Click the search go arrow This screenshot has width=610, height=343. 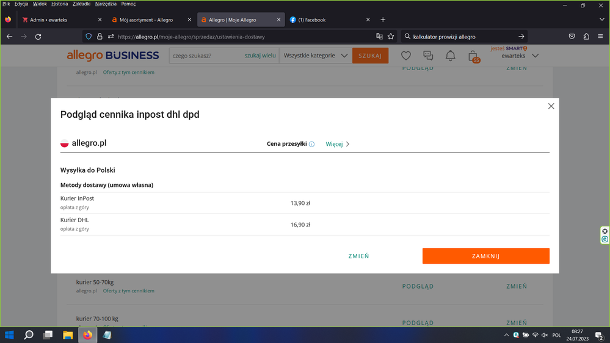[x=521, y=37]
